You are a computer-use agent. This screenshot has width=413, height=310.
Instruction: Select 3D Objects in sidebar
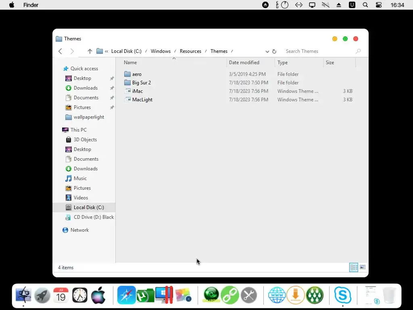click(x=85, y=139)
